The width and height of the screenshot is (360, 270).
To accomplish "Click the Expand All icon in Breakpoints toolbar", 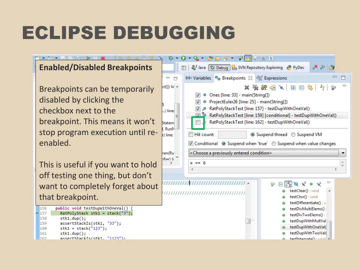I will coord(292,87).
